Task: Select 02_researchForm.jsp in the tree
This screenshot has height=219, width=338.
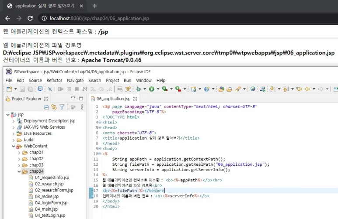Action: 54,190
